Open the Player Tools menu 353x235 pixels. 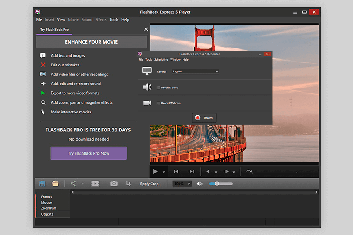click(114, 19)
